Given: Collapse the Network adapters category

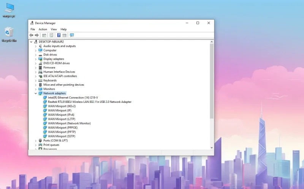Looking at the screenshot, I should point(36,93).
